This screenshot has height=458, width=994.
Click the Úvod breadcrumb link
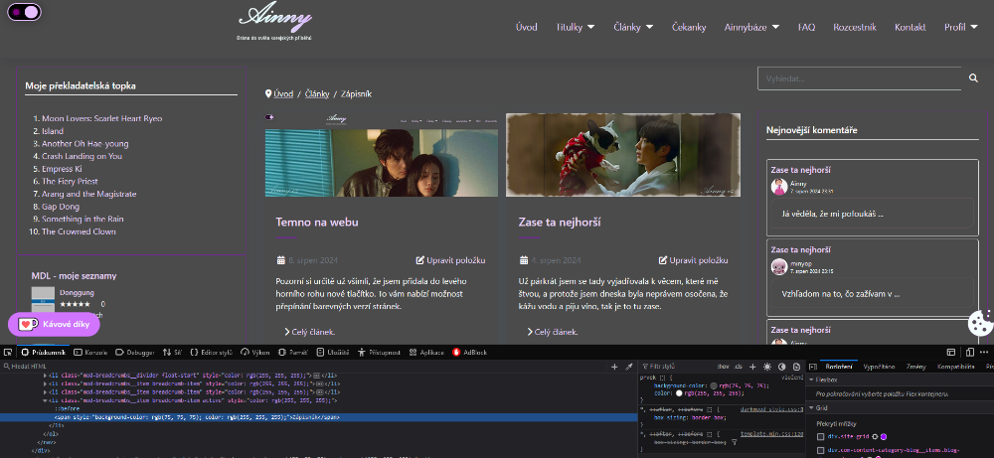[283, 93]
